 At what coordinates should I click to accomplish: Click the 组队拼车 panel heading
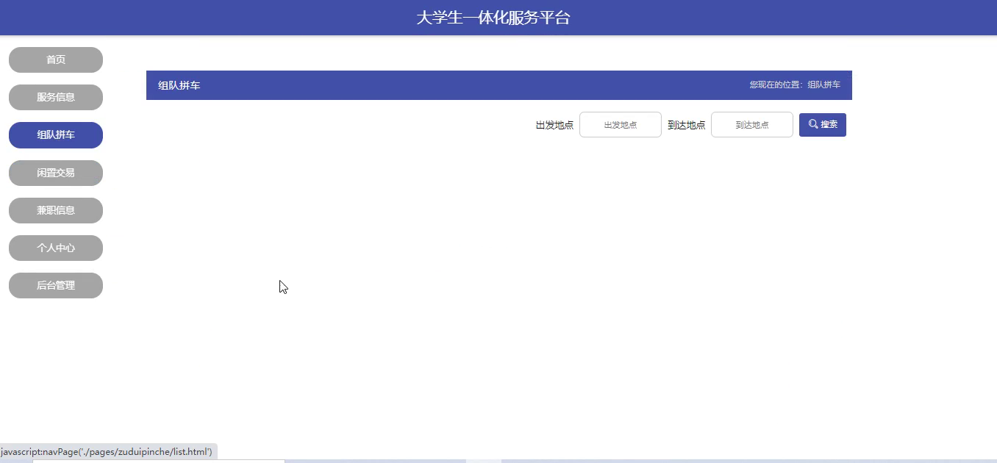[179, 86]
